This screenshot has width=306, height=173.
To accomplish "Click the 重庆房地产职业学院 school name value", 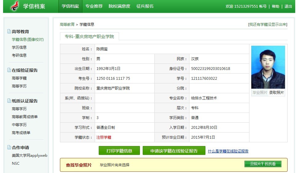I will (113, 88).
